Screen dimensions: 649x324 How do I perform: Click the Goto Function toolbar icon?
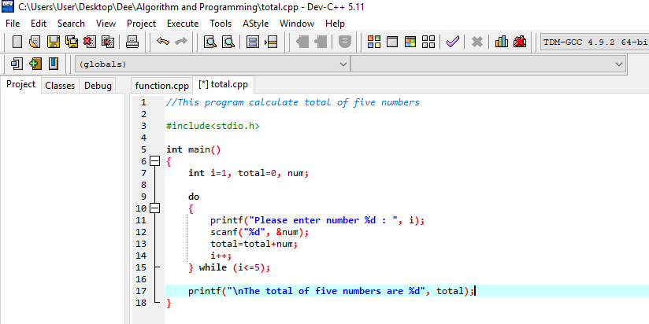[253, 42]
